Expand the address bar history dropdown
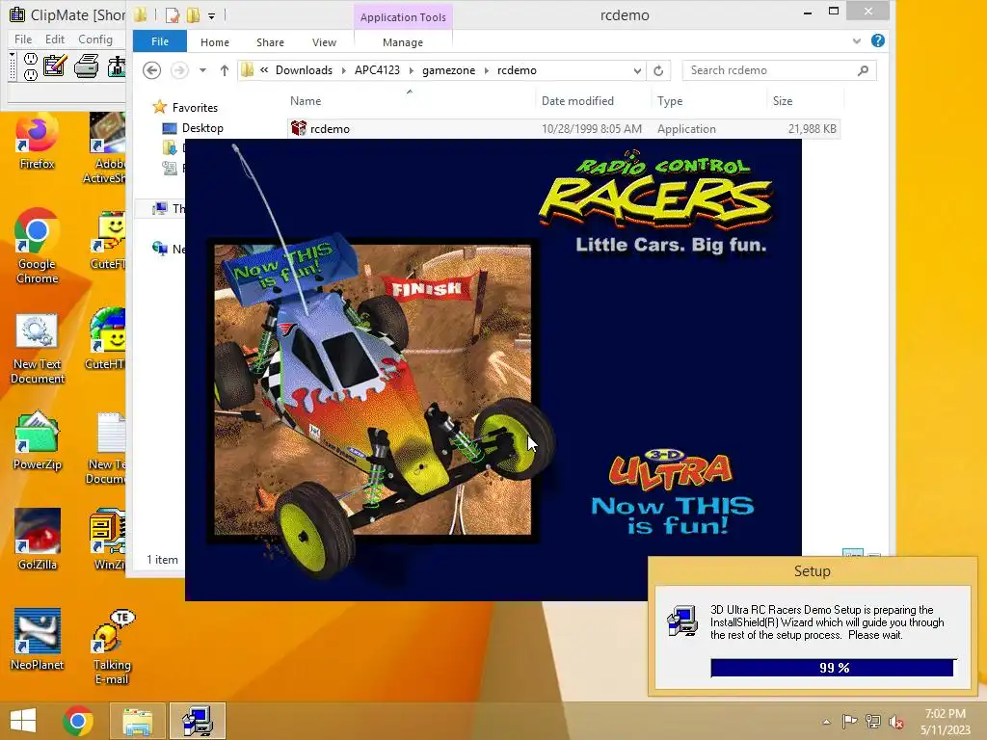Viewport: 987px width, 740px height. click(637, 70)
